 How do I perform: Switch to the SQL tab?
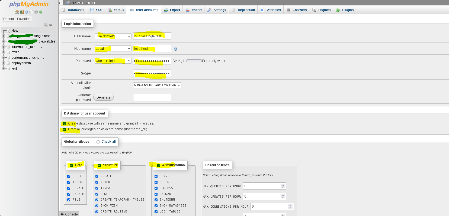pyautogui.click(x=96, y=10)
